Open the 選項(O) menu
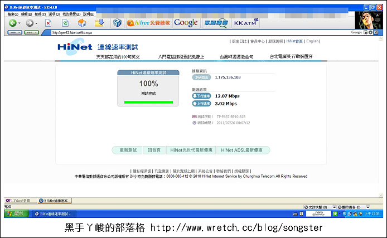The height and width of the screenshot is (238, 387). (54, 14)
